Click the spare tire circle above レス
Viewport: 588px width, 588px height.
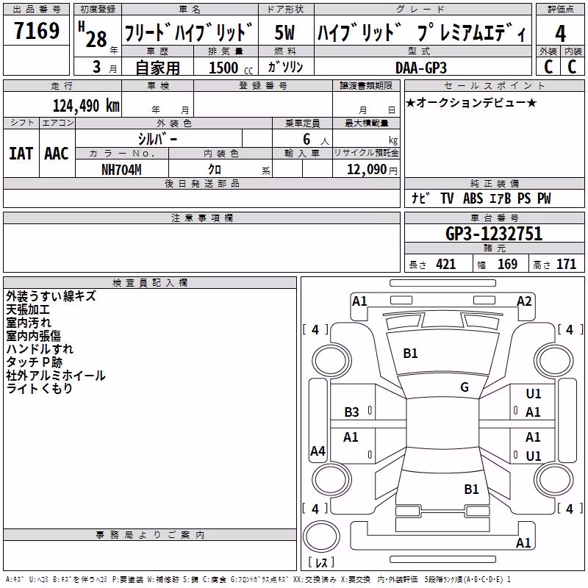click(x=321, y=536)
